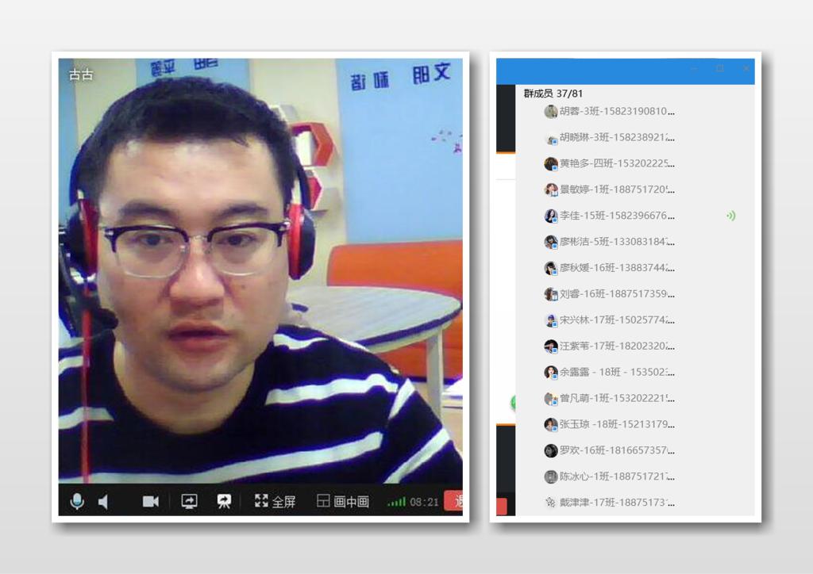Click 黄艳多's avatar icon

click(551, 164)
